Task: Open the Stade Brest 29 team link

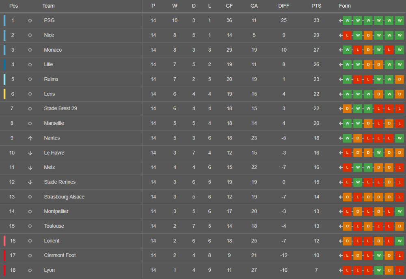Action: pyautogui.click(x=60, y=108)
